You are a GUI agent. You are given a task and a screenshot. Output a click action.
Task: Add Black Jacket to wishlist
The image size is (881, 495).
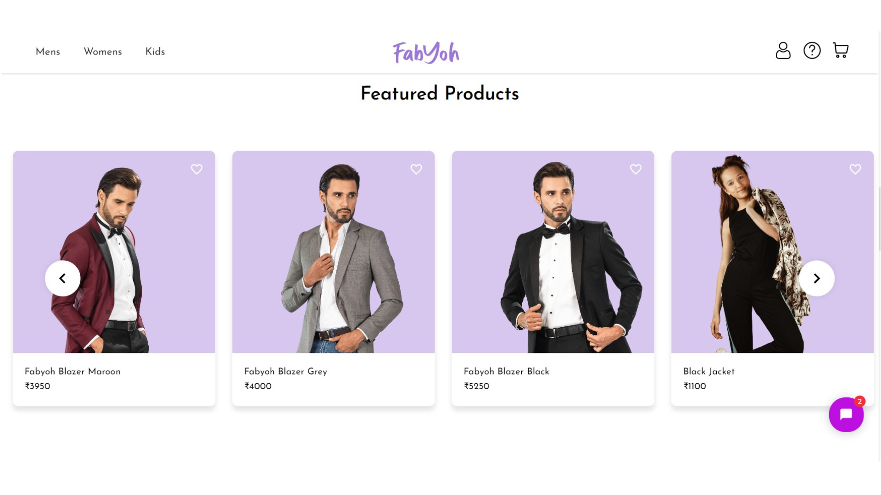tap(855, 169)
